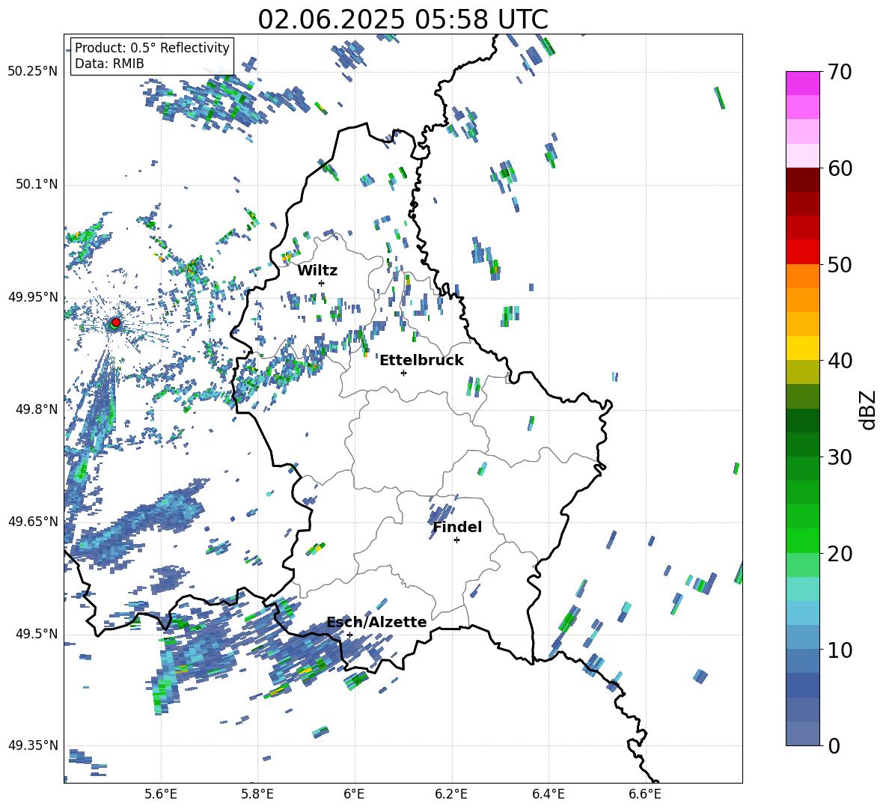Click the 6.4°E longitude label
Image resolution: width=886 pixels, height=809 pixels.
click(x=548, y=794)
